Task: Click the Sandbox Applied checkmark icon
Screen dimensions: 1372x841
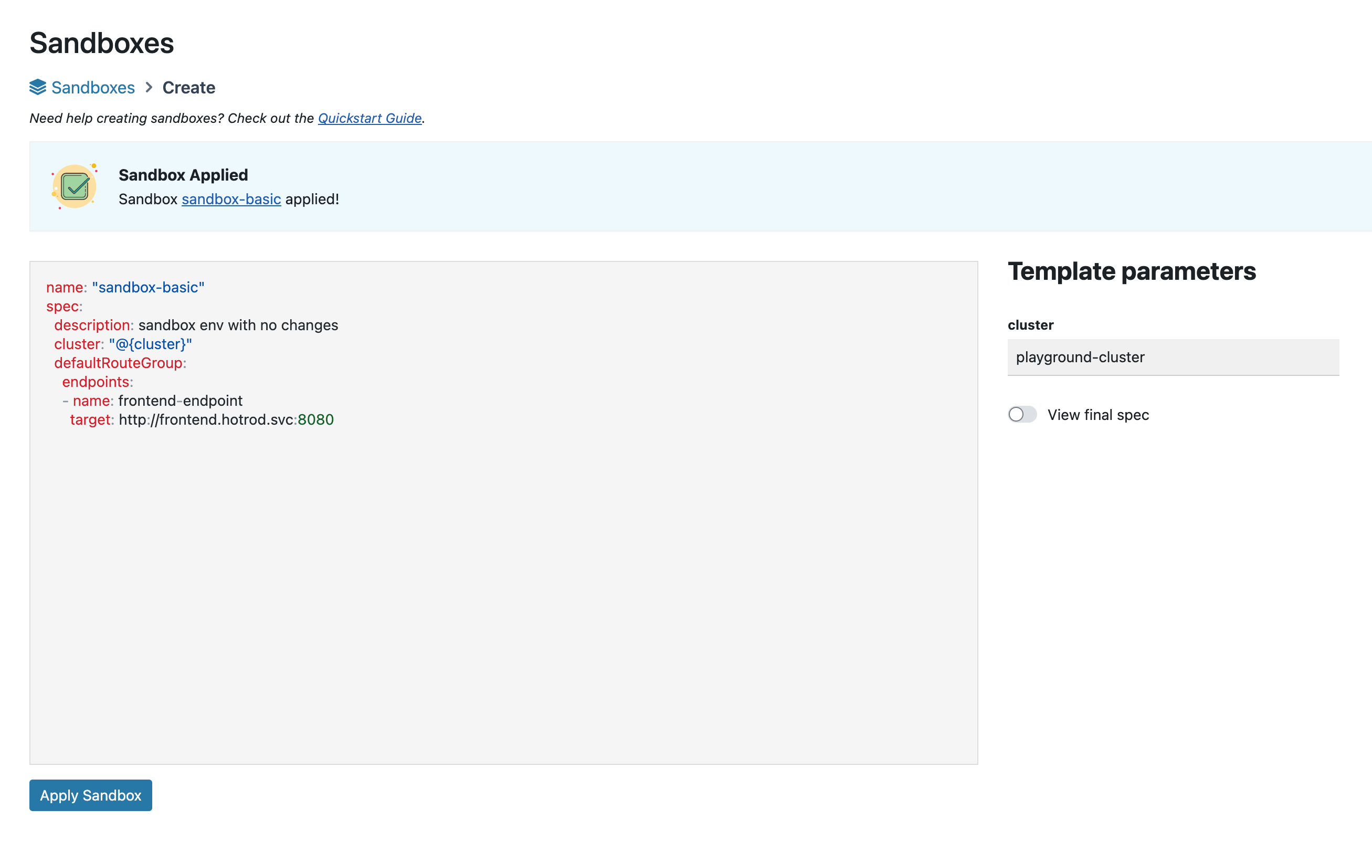Action: click(x=75, y=186)
